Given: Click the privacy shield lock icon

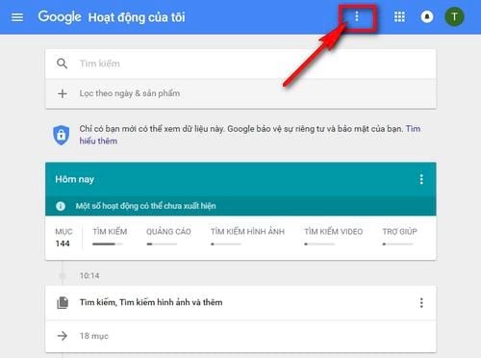Looking at the screenshot, I should click(x=61, y=135).
